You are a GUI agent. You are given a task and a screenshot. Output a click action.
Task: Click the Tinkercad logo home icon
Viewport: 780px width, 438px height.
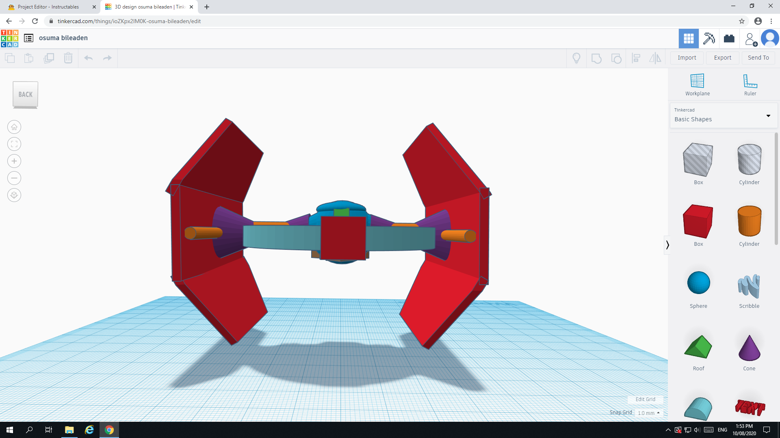[10, 38]
